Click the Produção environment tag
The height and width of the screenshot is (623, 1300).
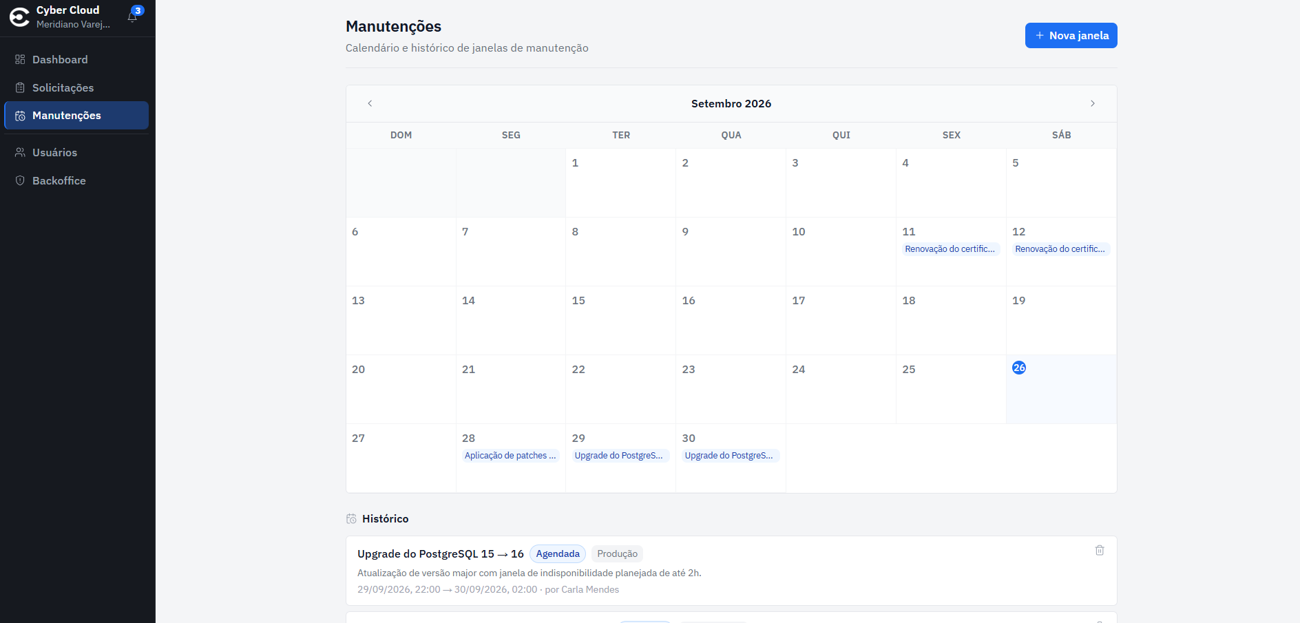[x=617, y=554]
